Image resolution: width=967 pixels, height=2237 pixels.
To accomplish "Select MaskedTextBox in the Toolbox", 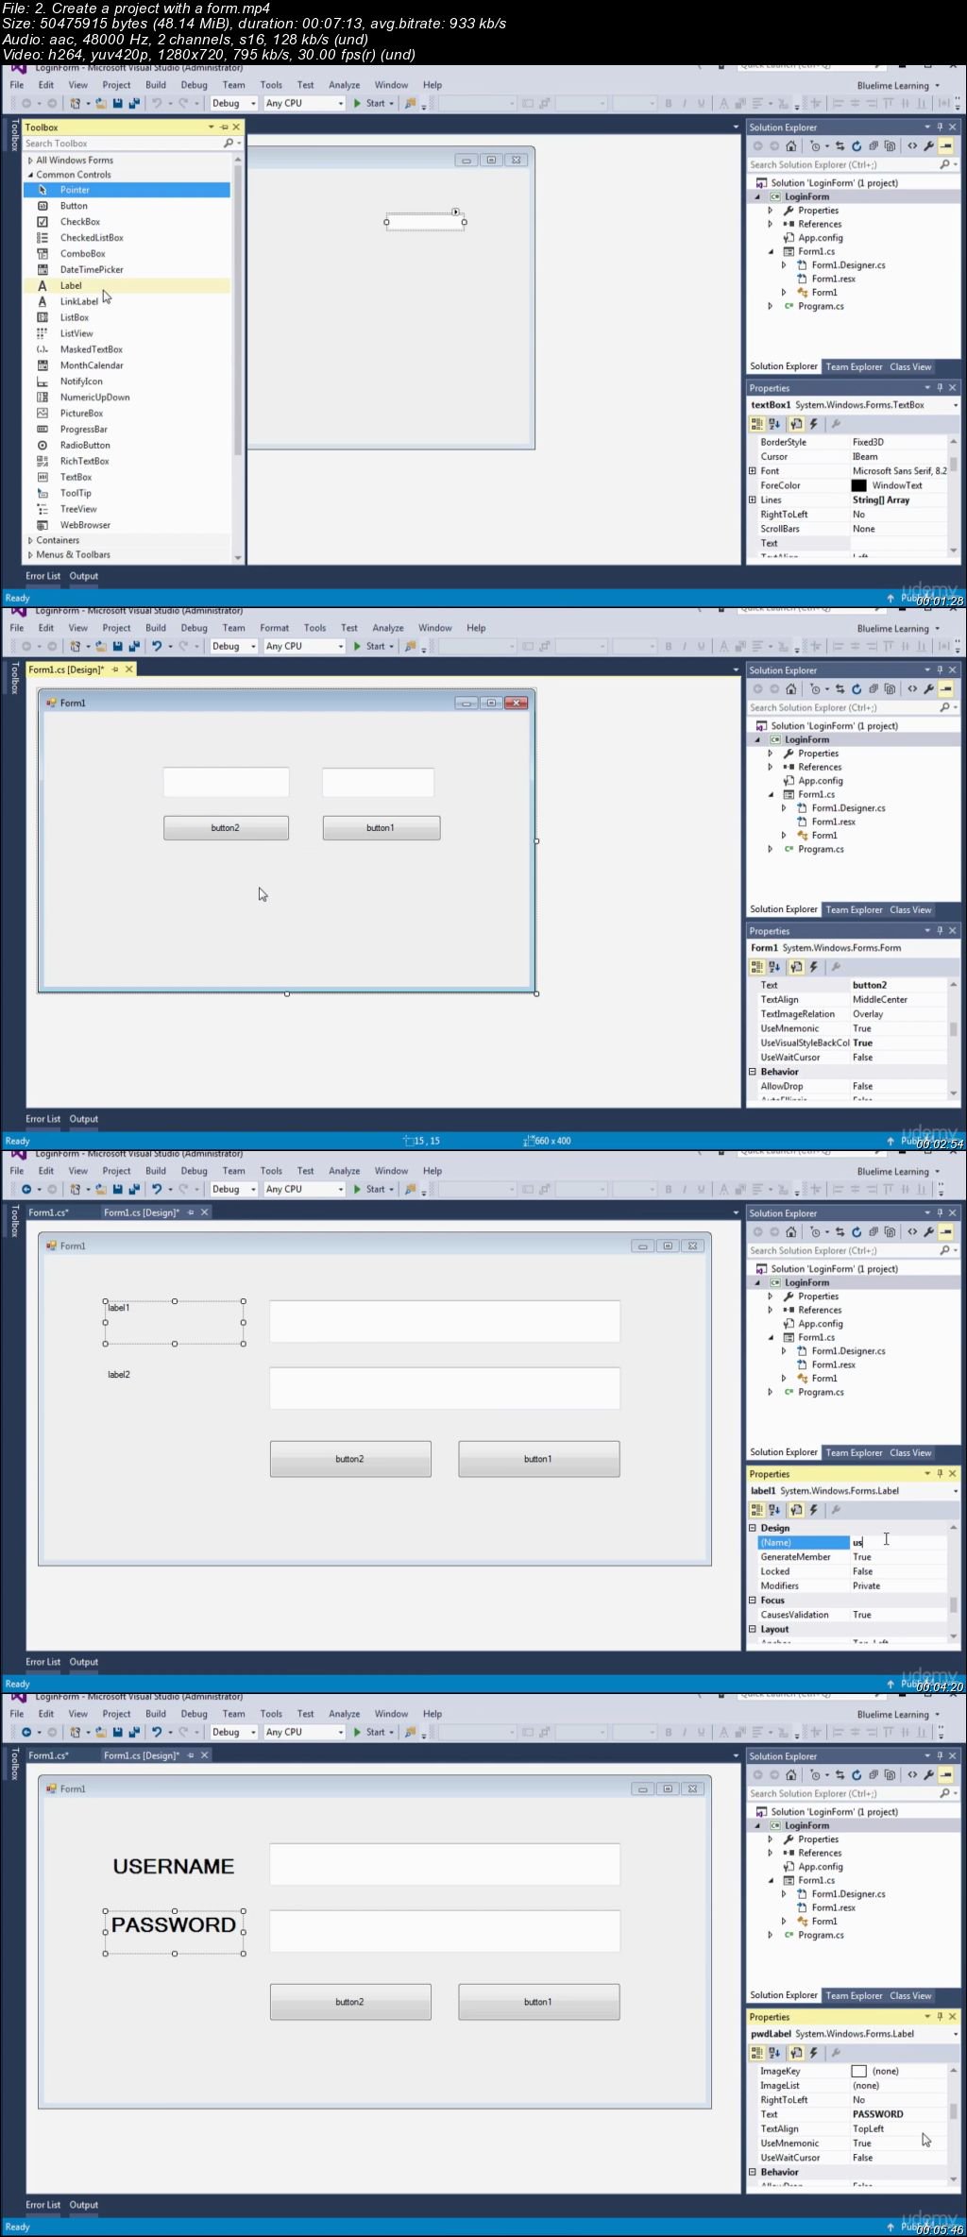I will [127, 349].
